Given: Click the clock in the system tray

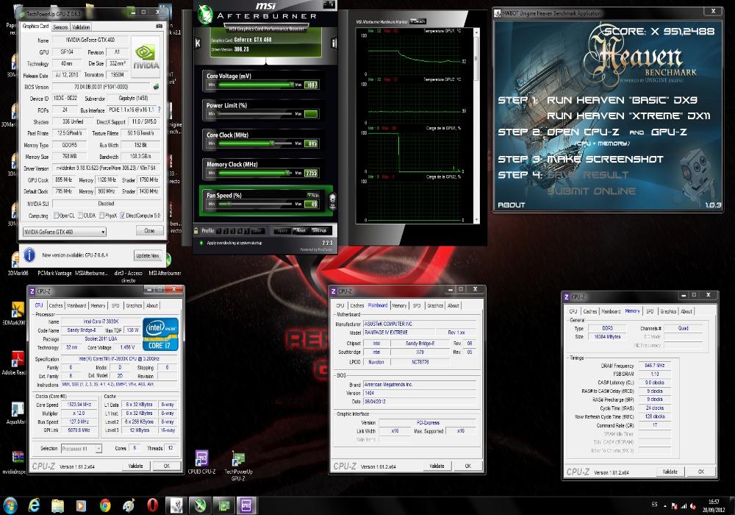Looking at the screenshot, I should coord(714,505).
